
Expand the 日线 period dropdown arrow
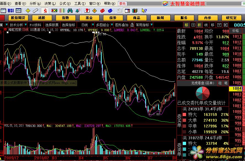point(93,25)
